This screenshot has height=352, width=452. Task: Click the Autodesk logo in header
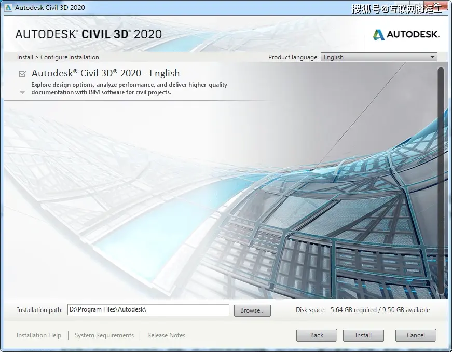tap(406, 35)
